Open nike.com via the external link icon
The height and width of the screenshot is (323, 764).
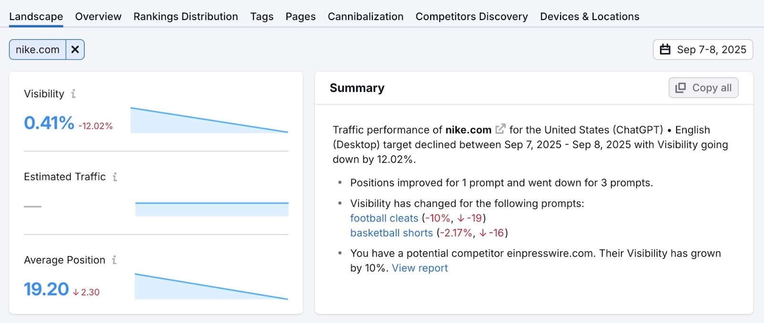click(x=499, y=129)
